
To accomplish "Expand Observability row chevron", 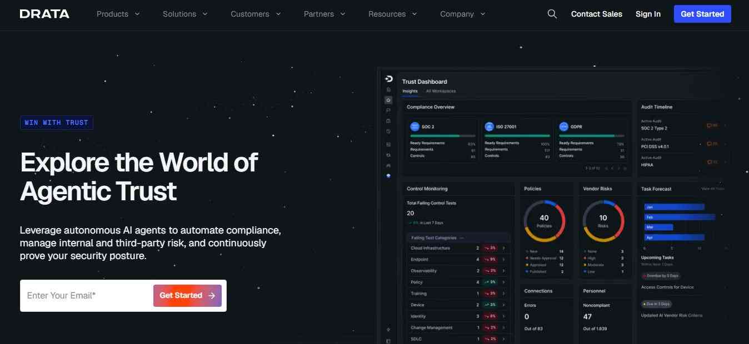I will (x=504, y=271).
